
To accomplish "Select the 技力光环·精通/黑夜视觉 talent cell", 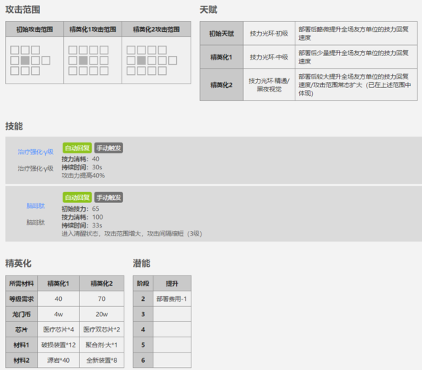I will [x=269, y=85].
